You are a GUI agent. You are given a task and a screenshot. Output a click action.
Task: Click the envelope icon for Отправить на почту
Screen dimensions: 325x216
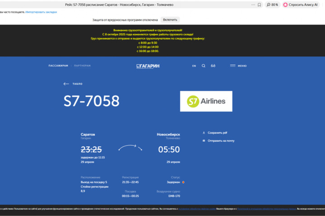pos(204,141)
